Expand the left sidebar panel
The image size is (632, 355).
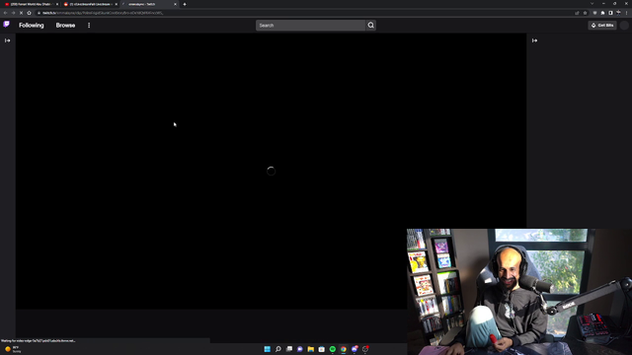click(7, 40)
